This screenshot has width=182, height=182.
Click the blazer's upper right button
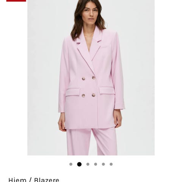[x=94, y=78]
